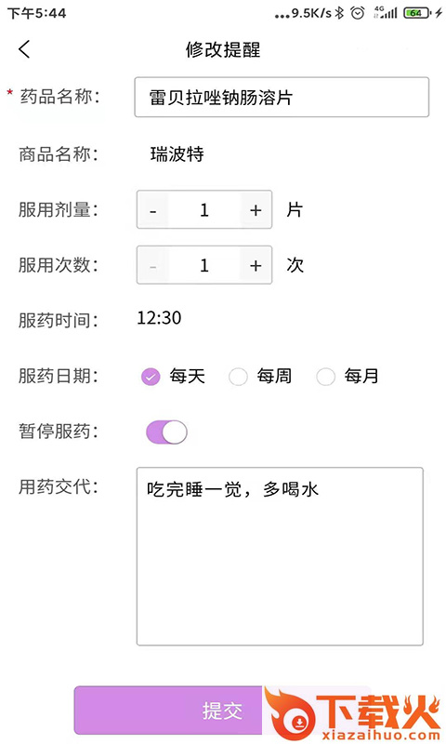Decrease 服用次数 with minus button
This screenshot has width=446, height=744.
click(152, 265)
